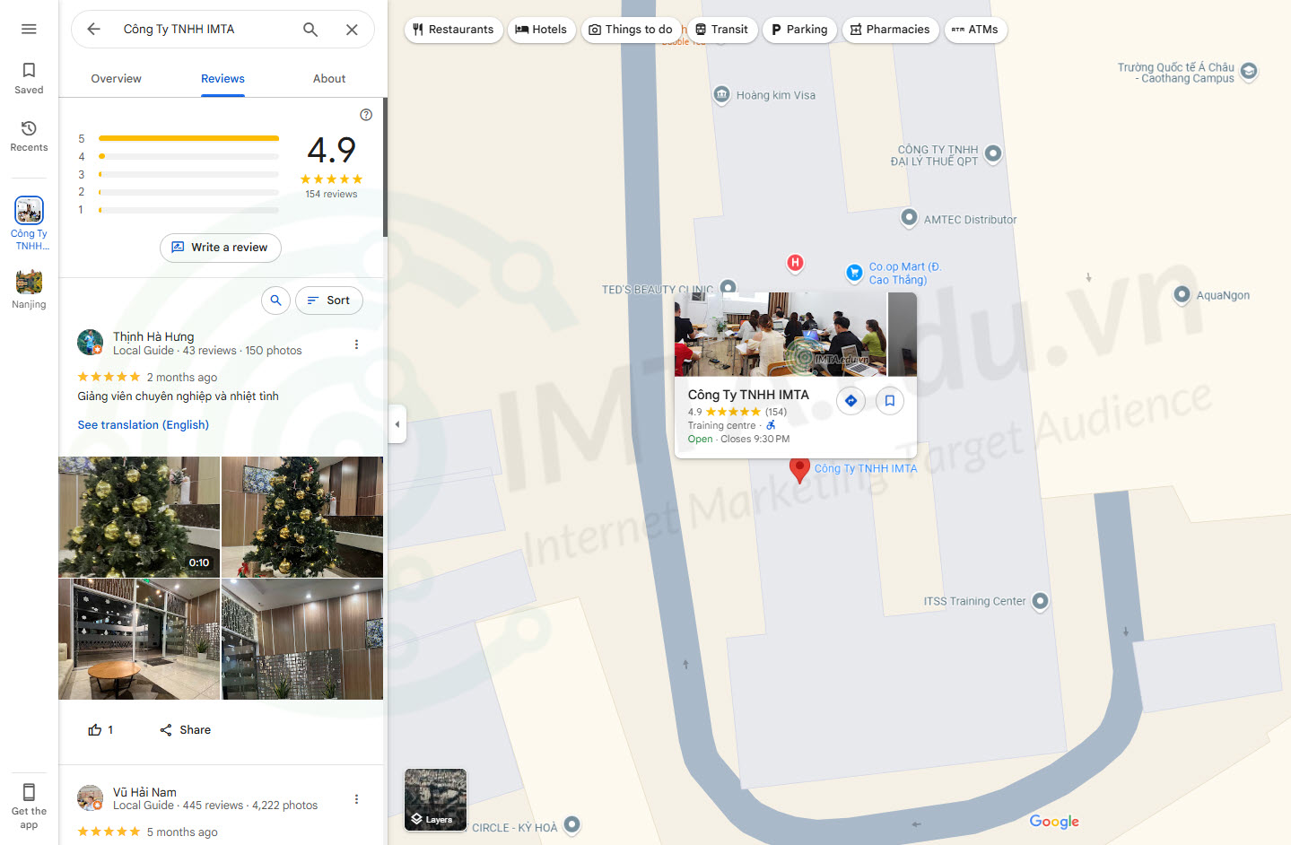This screenshot has width=1291, height=845.
Task: Open more options for Thịnh Hà Hưng review
Action: pyautogui.click(x=356, y=344)
